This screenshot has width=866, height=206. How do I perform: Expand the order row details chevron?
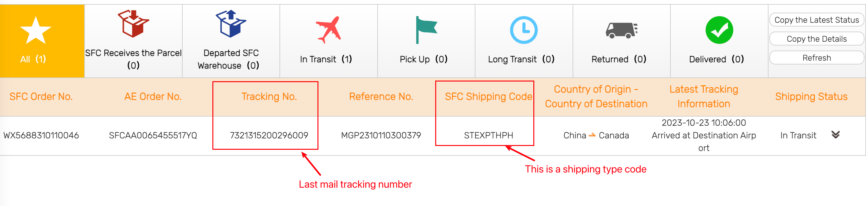[835, 135]
